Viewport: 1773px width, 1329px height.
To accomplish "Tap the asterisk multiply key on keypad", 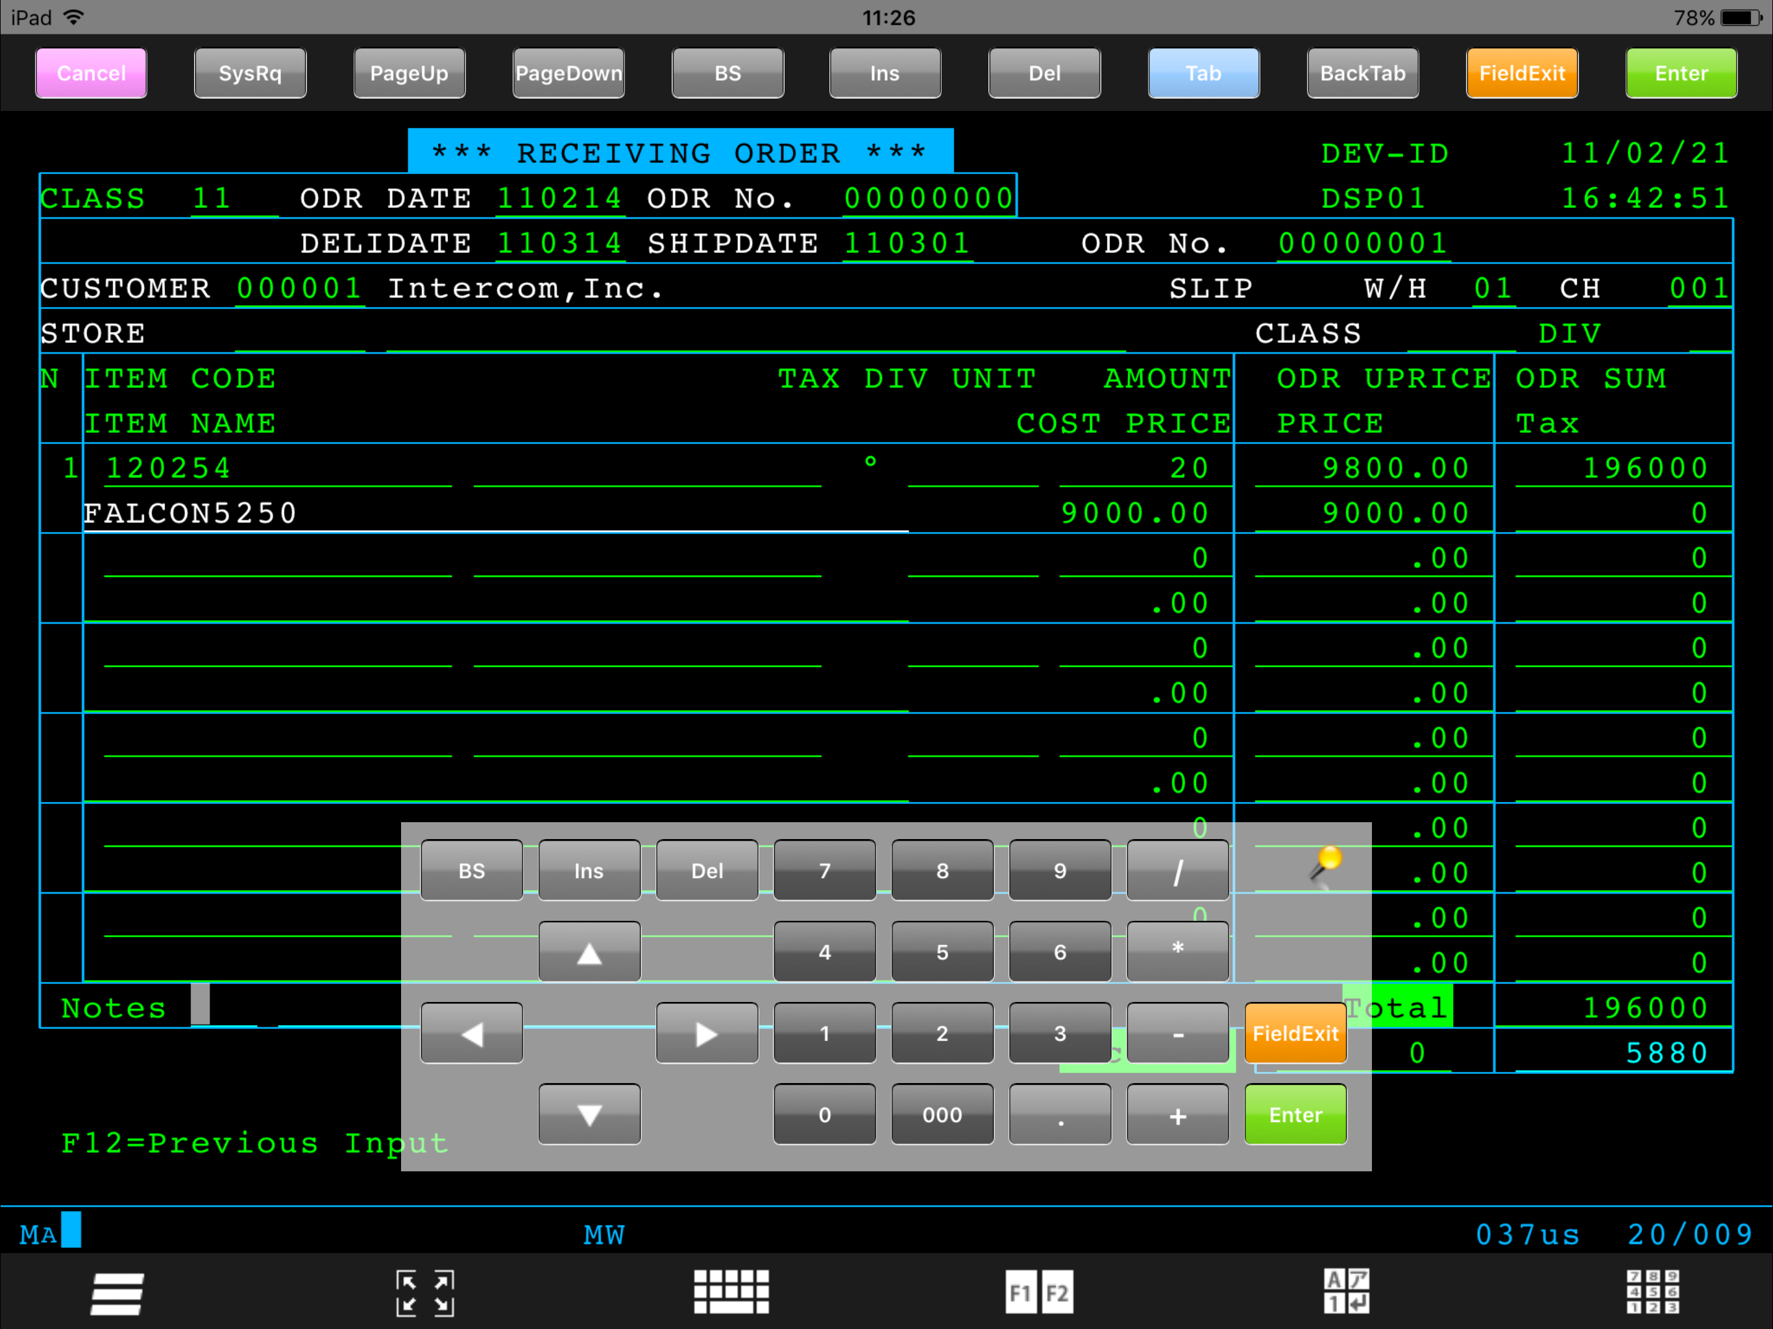I will pos(1177,951).
